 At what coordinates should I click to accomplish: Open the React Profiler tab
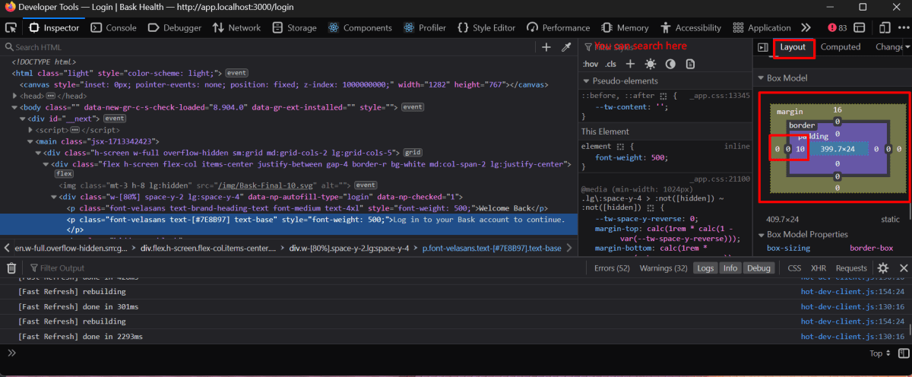(x=424, y=28)
